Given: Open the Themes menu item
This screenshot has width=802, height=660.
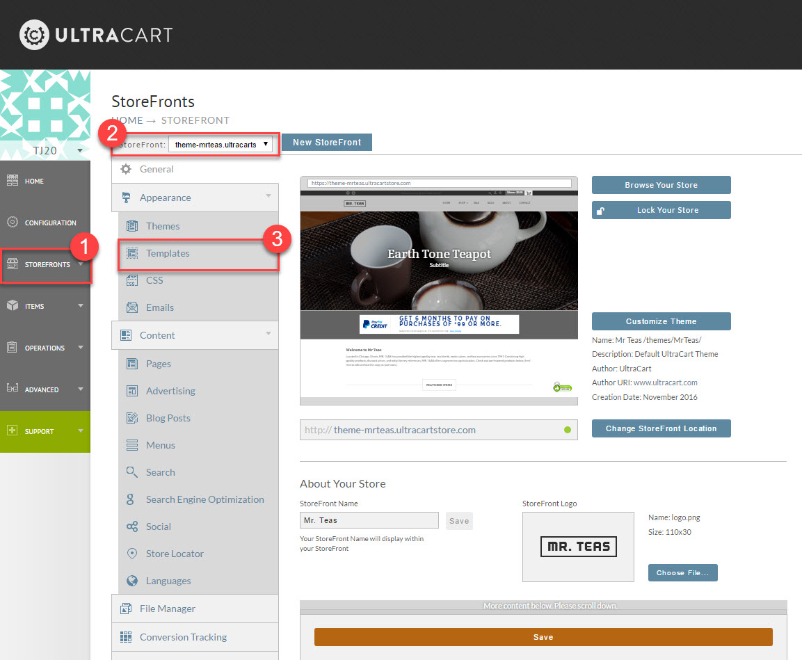Looking at the screenshot, I should pyautogui.click(x=199, y=226).
